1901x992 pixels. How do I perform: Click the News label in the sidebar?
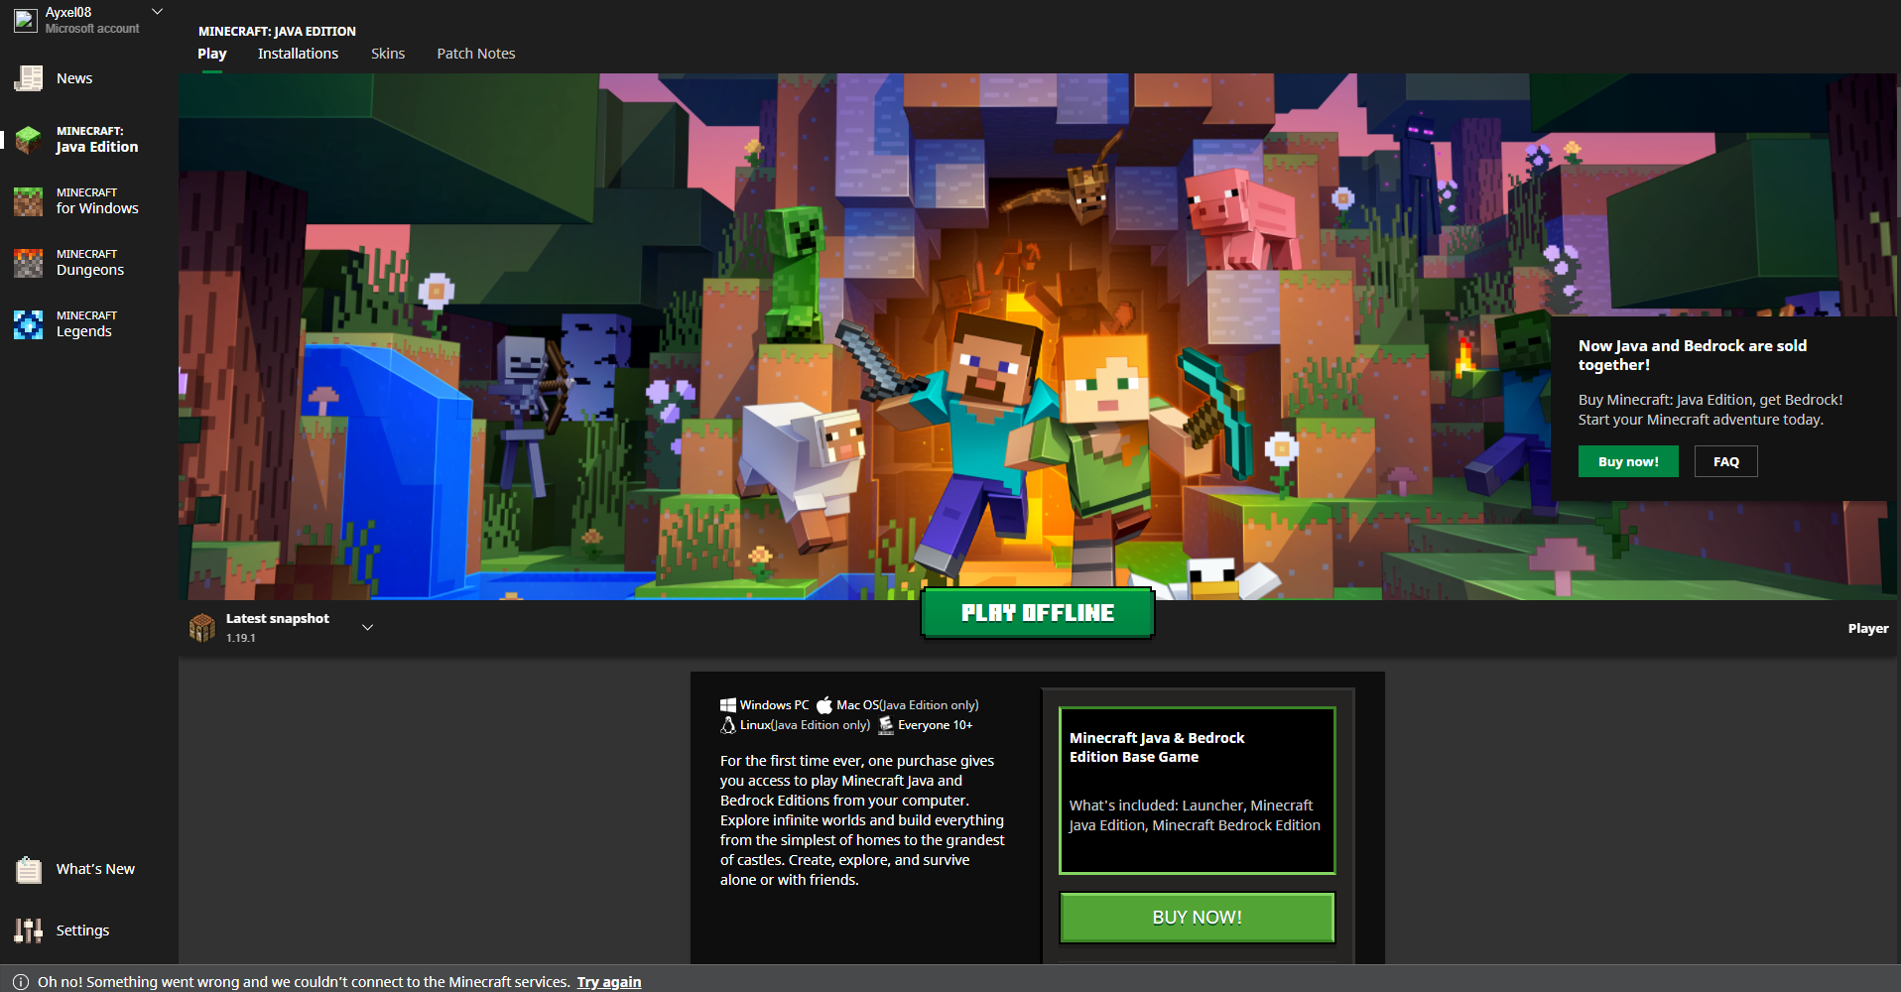[x=74, y=78]
